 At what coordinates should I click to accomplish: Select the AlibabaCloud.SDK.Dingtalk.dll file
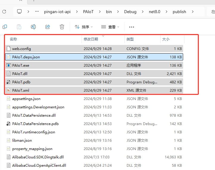[x=38, y=157]
